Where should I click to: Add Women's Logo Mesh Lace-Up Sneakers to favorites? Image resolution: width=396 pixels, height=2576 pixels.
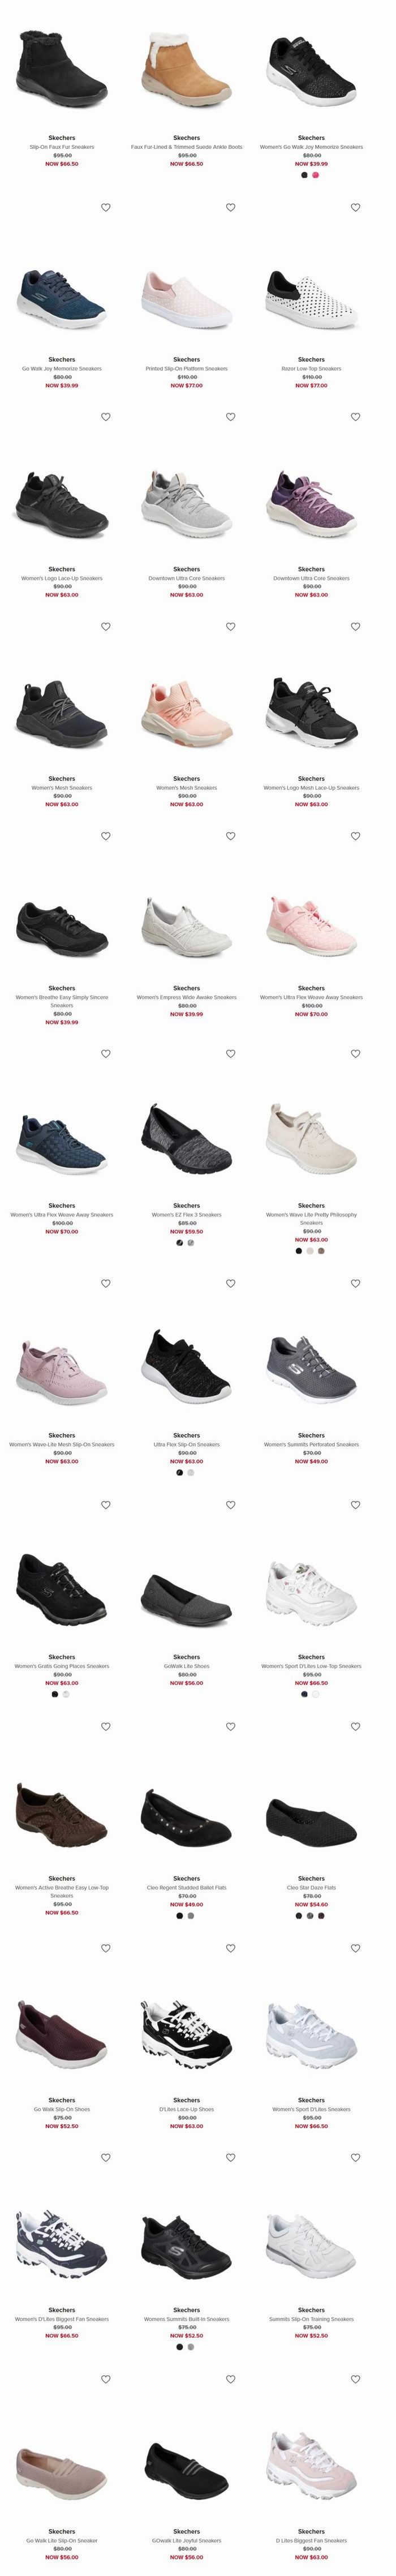355,627
